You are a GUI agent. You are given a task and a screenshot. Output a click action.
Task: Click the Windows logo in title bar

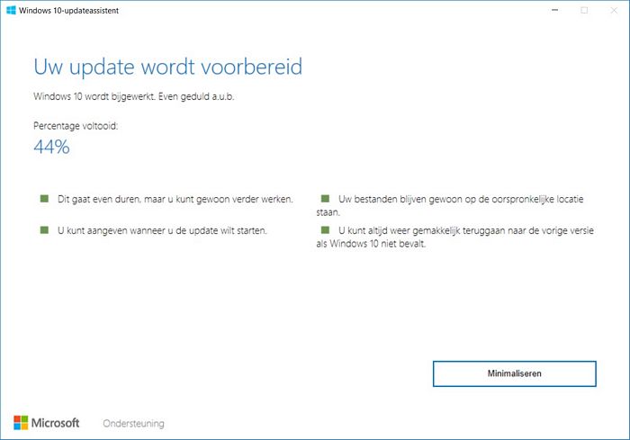(11, 11)
